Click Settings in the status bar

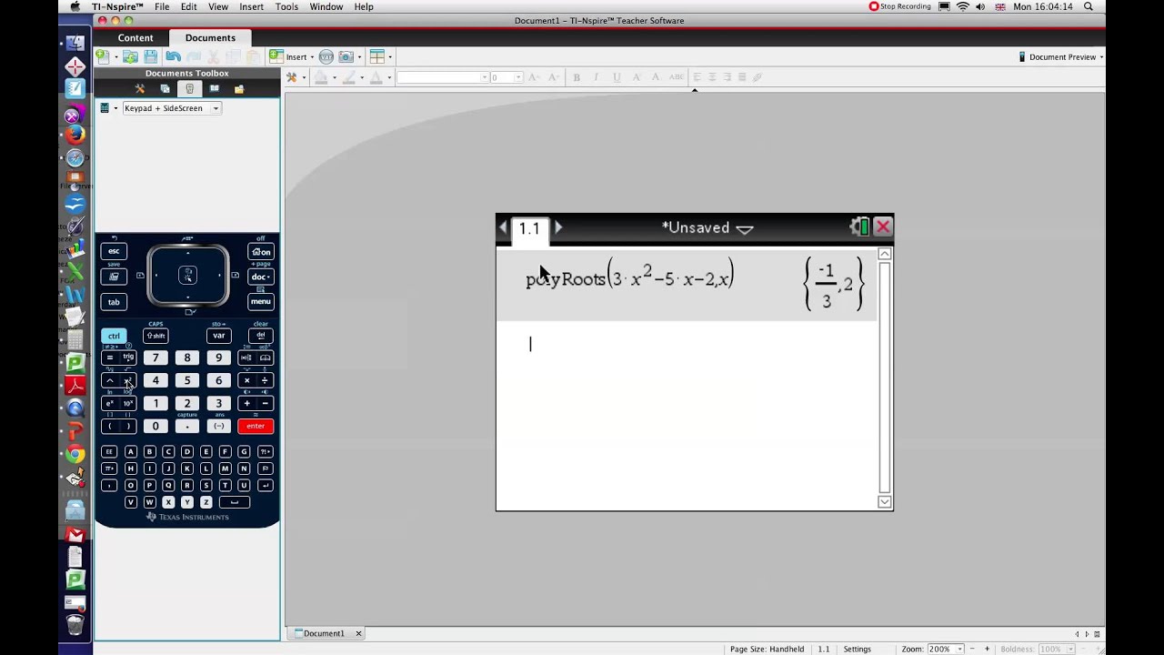click(857, 649)
